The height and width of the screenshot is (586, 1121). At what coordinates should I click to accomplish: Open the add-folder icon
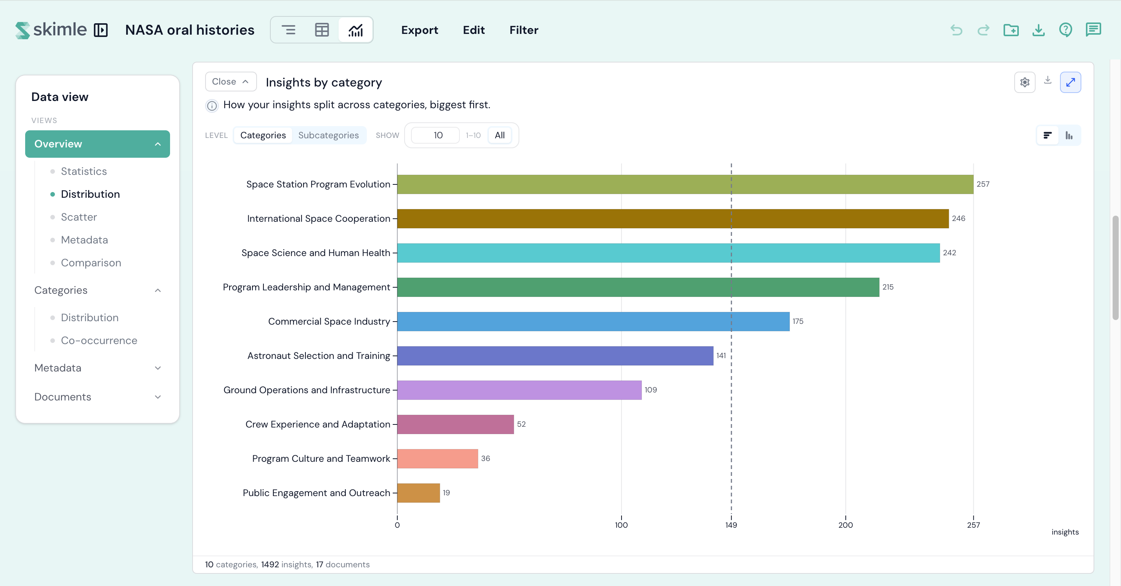click(x=1010, y=30)
